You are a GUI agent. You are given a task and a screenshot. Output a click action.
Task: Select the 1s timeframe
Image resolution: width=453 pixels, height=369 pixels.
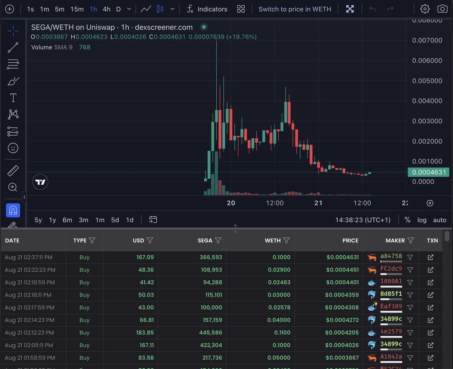coord(31,9)
